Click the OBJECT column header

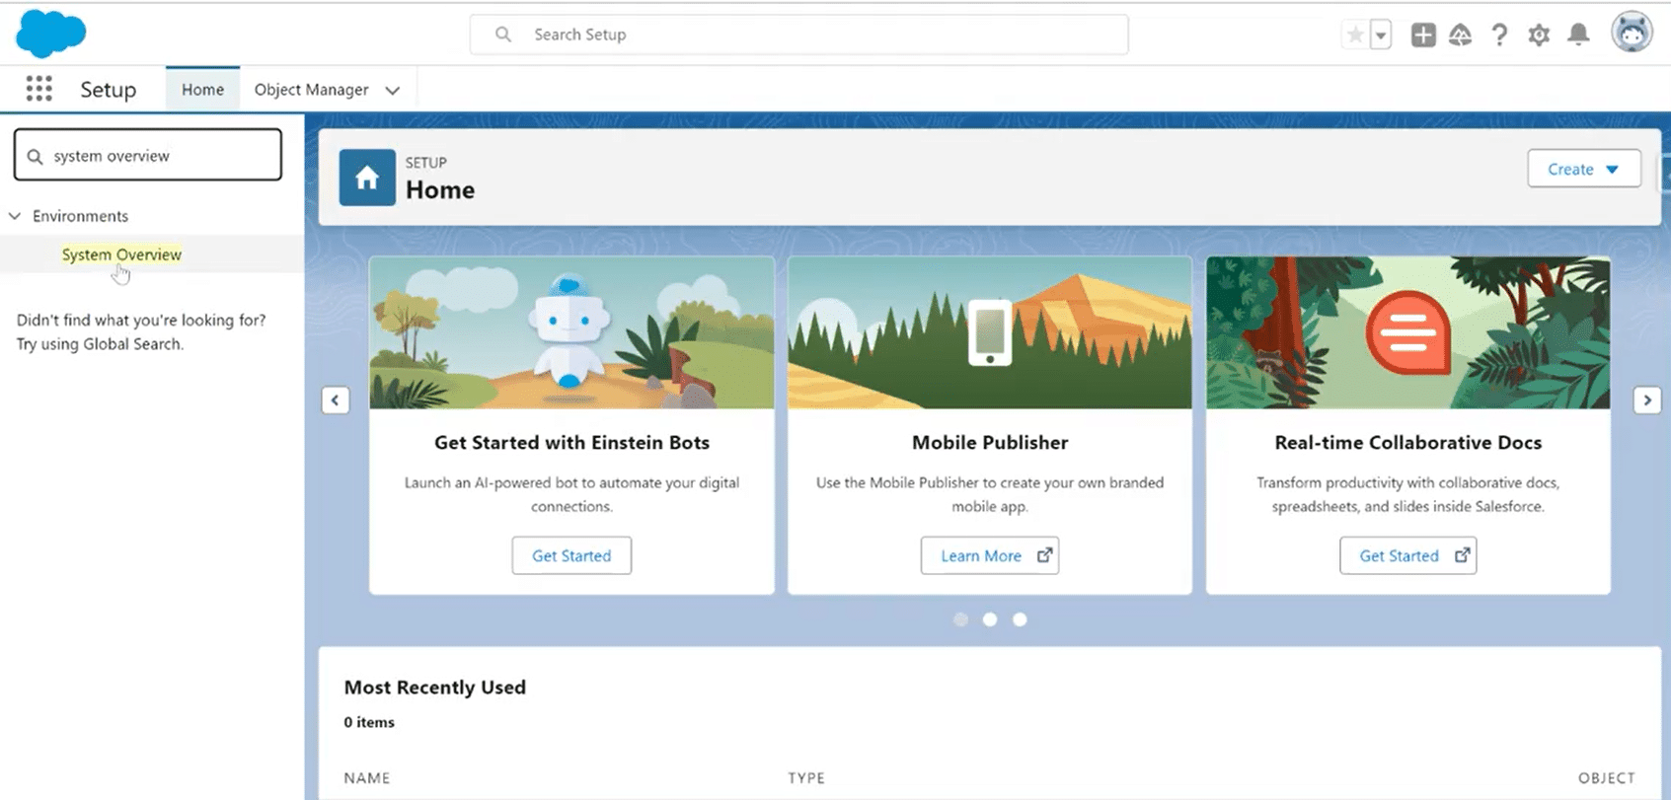(x=1606, y=778)
